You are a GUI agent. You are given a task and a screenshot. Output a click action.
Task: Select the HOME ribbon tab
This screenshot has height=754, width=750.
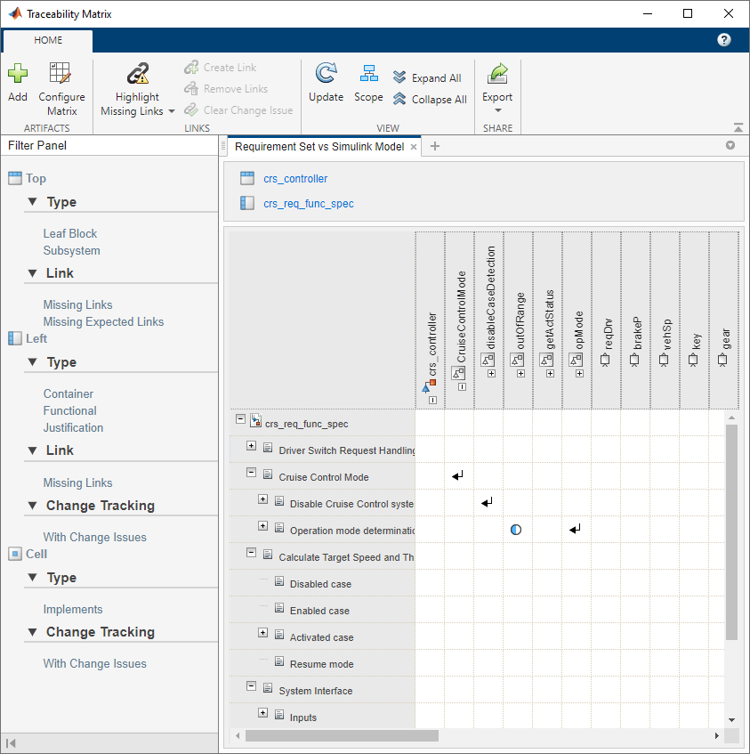[x=48, y=40]
